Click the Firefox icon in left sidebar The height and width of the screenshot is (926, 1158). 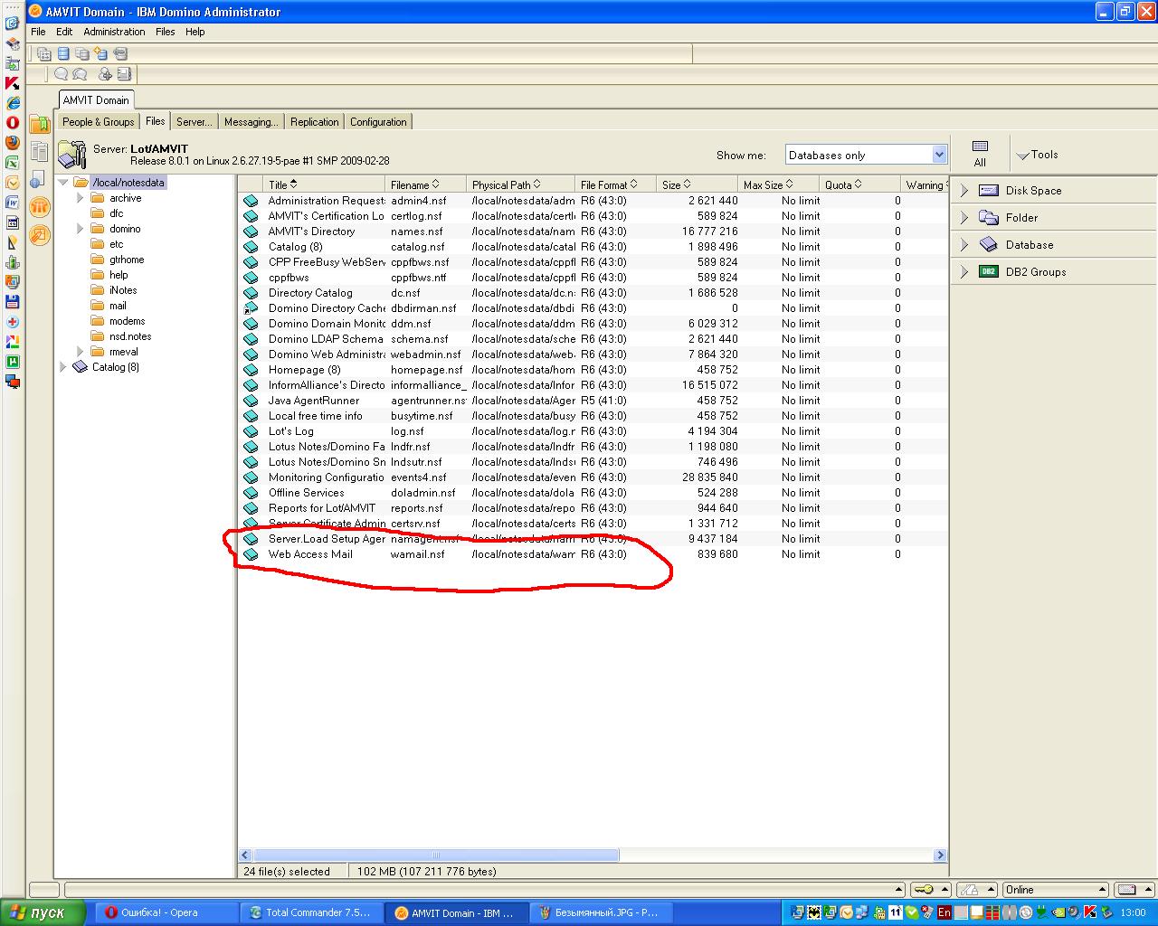pyautogui.click(x=13, y=142)
